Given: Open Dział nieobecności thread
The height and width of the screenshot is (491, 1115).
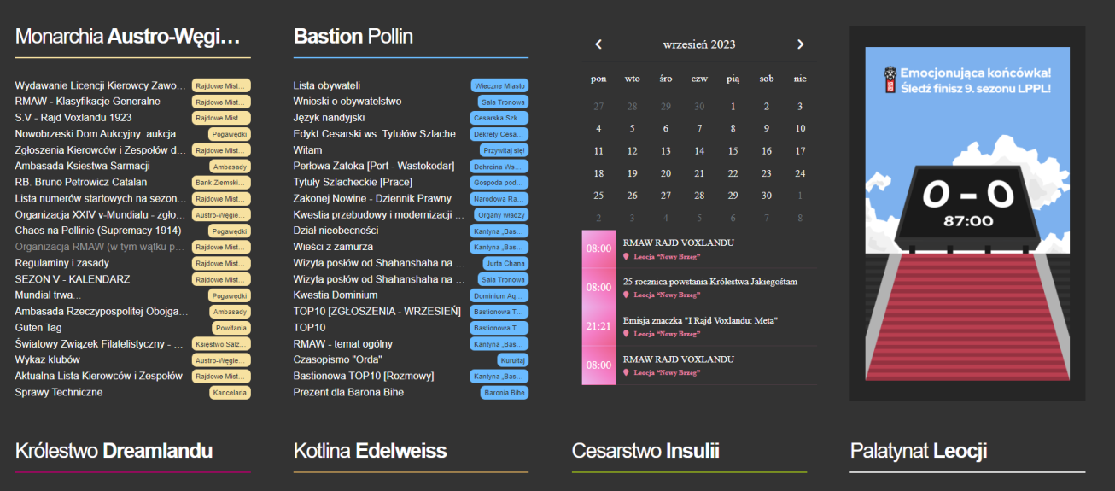Looking at the screenshot, I should (336, 231).
